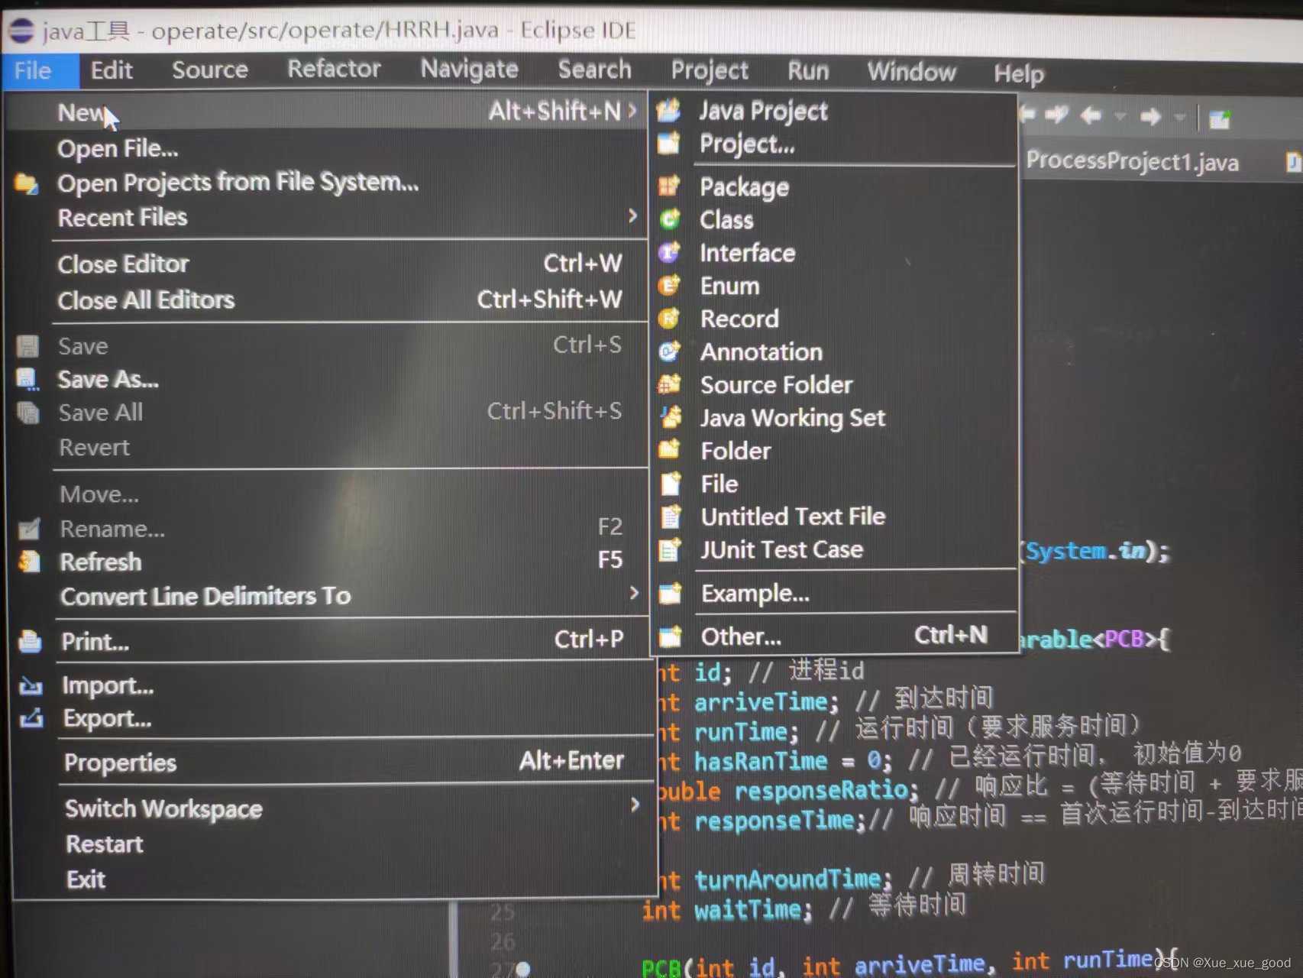Click the Save As floppy icon
This screenshot has height=978, width=1303.
click(27, 379)
